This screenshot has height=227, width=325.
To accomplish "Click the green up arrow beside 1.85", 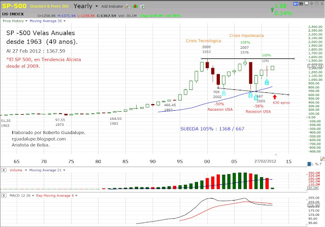I will (x=272, y=10).
